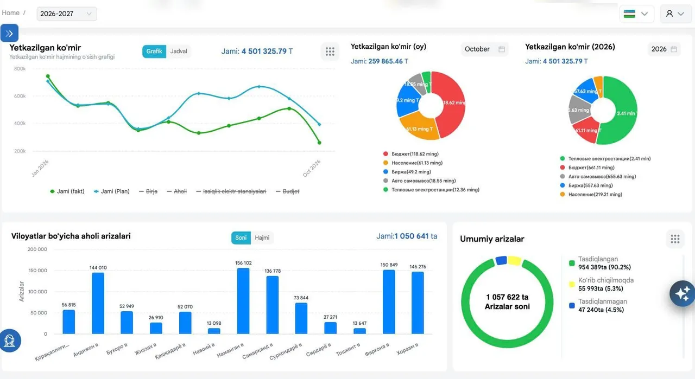This screenshot has width=695, height=379.
Task: Click the Хоразм bar showing 146 276
Action: tap(418, 303)
